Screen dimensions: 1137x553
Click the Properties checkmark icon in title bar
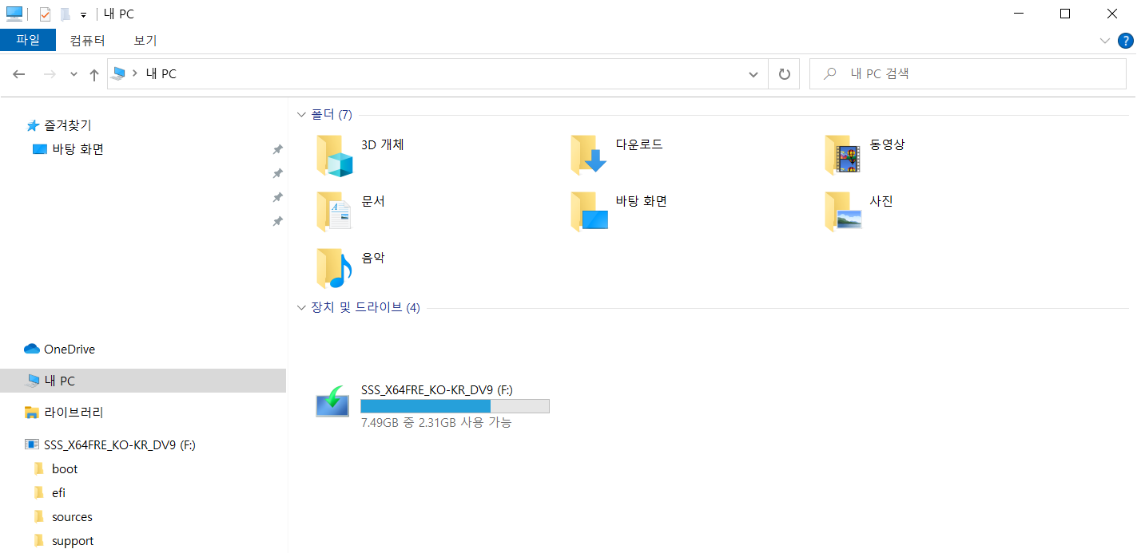coord(45,14)
